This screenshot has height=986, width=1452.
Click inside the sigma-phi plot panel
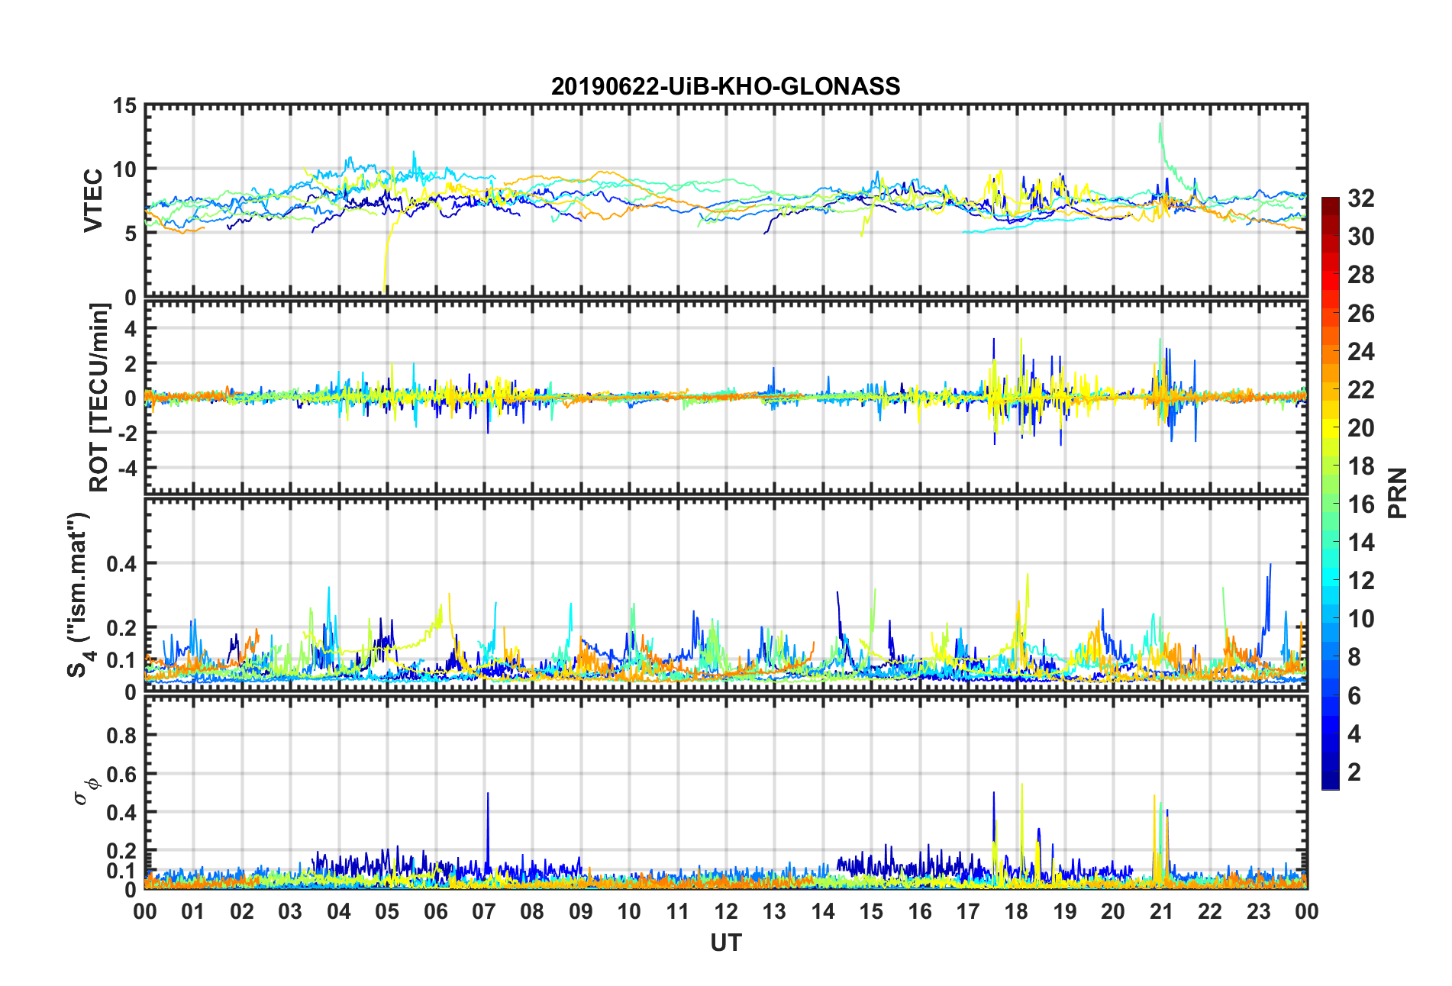tap(725, 794)
